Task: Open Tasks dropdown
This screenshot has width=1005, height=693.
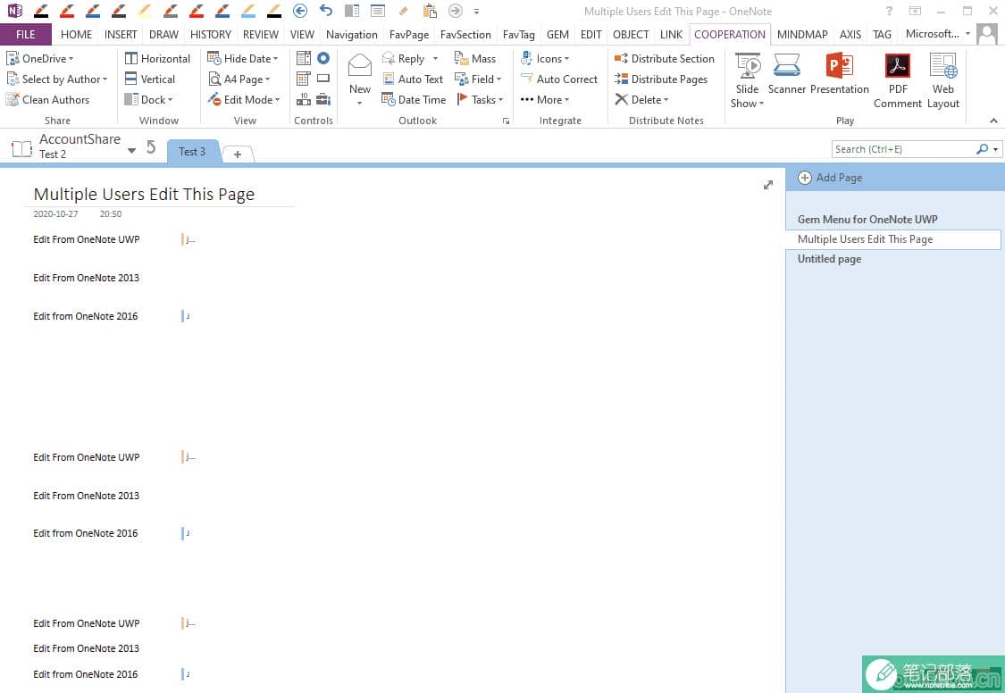Action: [x=480, y=99]
